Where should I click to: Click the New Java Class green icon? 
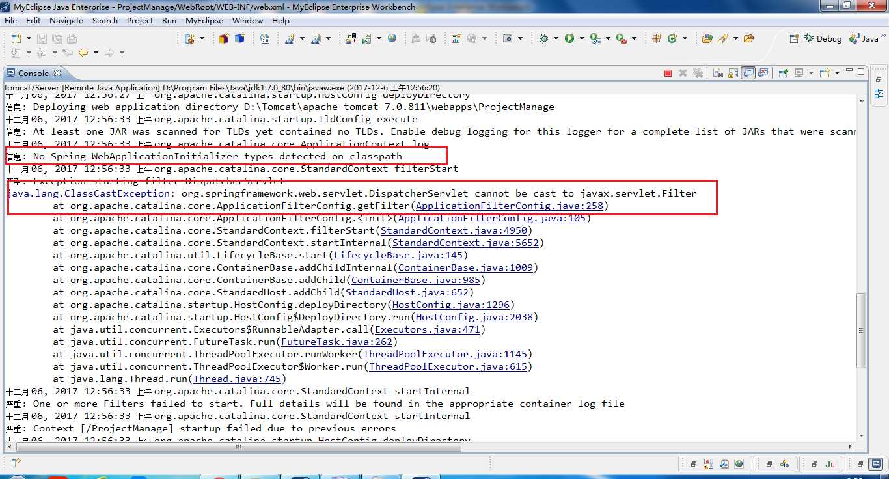672,38
